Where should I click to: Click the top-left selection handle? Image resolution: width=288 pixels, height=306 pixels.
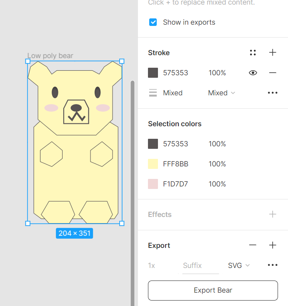coord(28,61)
